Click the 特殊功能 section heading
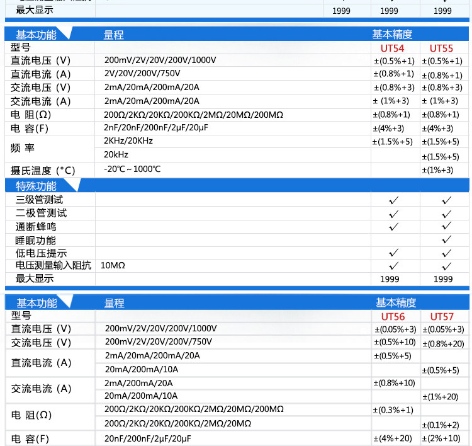 pyautogui.click(x=36, y=186)
